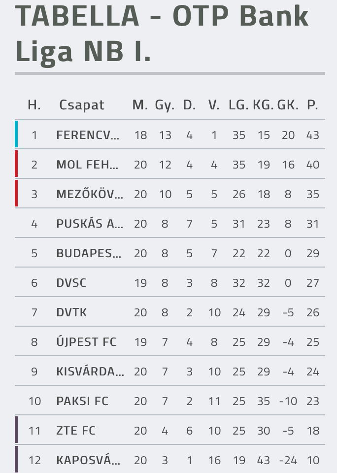Screen dimensions: 337x473
Task: Select the BUDAPES... team name
Action: (89, 253)
